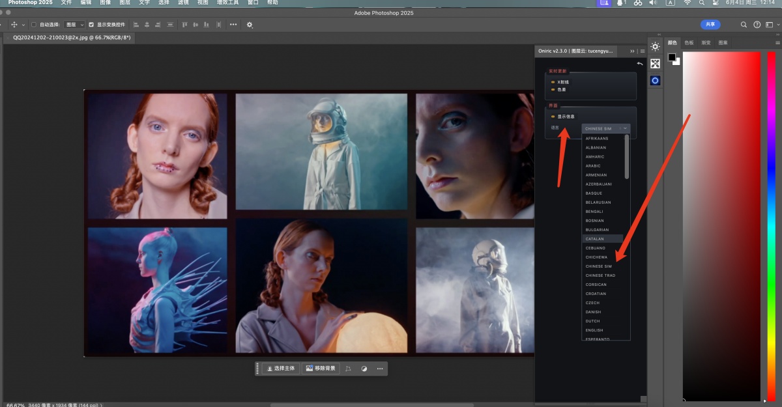
Task: Click the background color swatch
Action: click(677, 62)
